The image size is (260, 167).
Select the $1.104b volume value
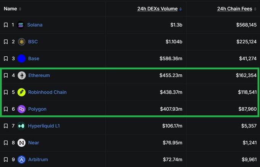(x=174, y=42)
